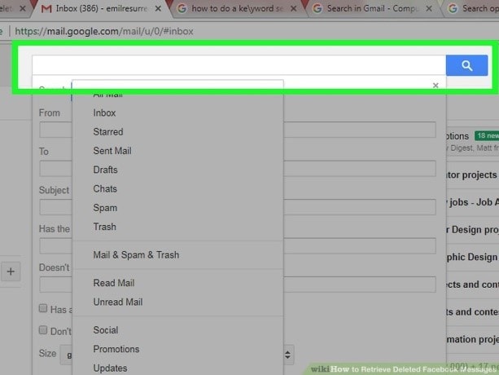Click the Gmail search input field
Screen dimensions: 499x375
(239, 65)
